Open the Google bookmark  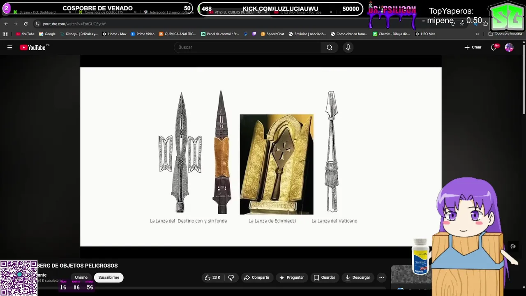click(x=47, y=34)
